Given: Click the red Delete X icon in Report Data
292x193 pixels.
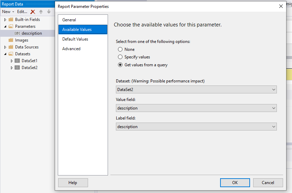Looking at the screenshot, I should (x=33, y=12).
